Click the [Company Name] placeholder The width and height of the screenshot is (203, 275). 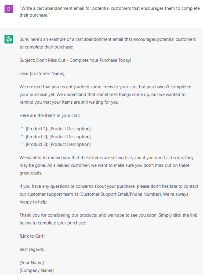[37, 270]
